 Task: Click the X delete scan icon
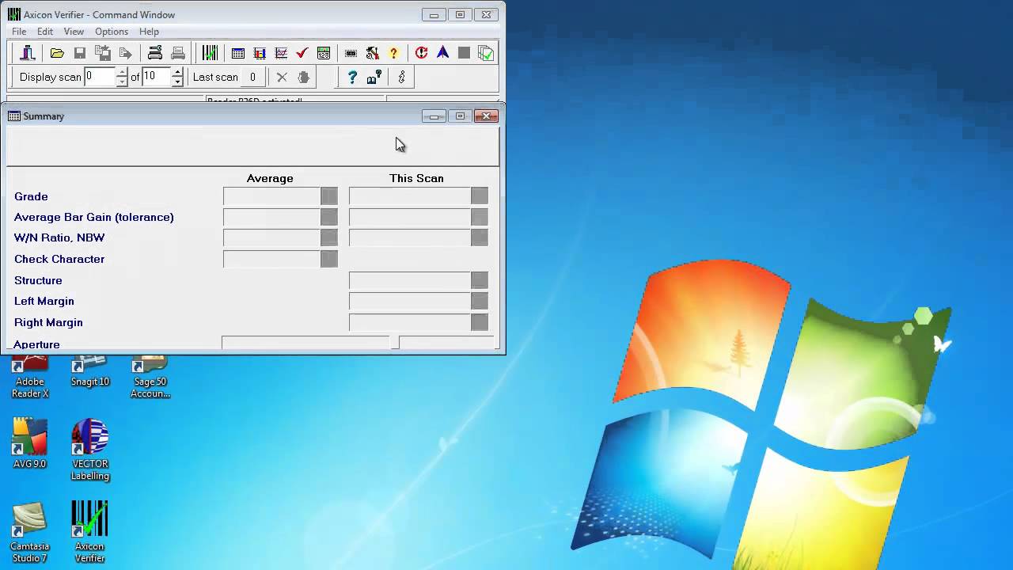(282, 77)
